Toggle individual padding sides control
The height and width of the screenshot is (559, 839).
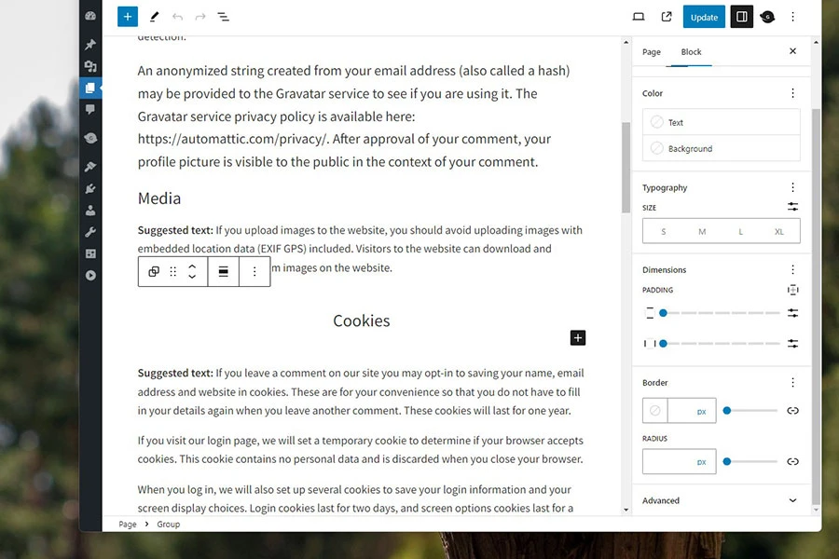point(793,290)
